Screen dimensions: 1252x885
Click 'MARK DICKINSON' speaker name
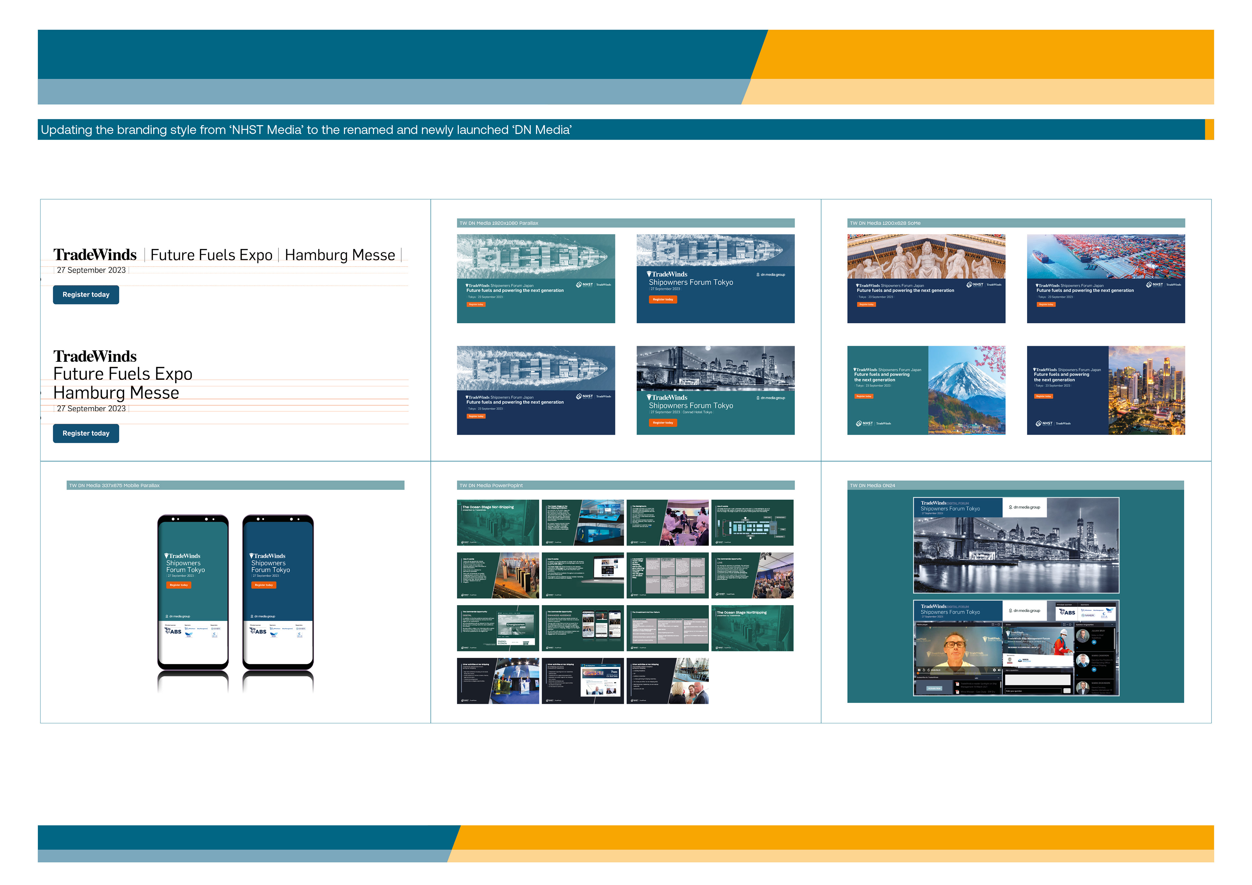[1101, 683]
